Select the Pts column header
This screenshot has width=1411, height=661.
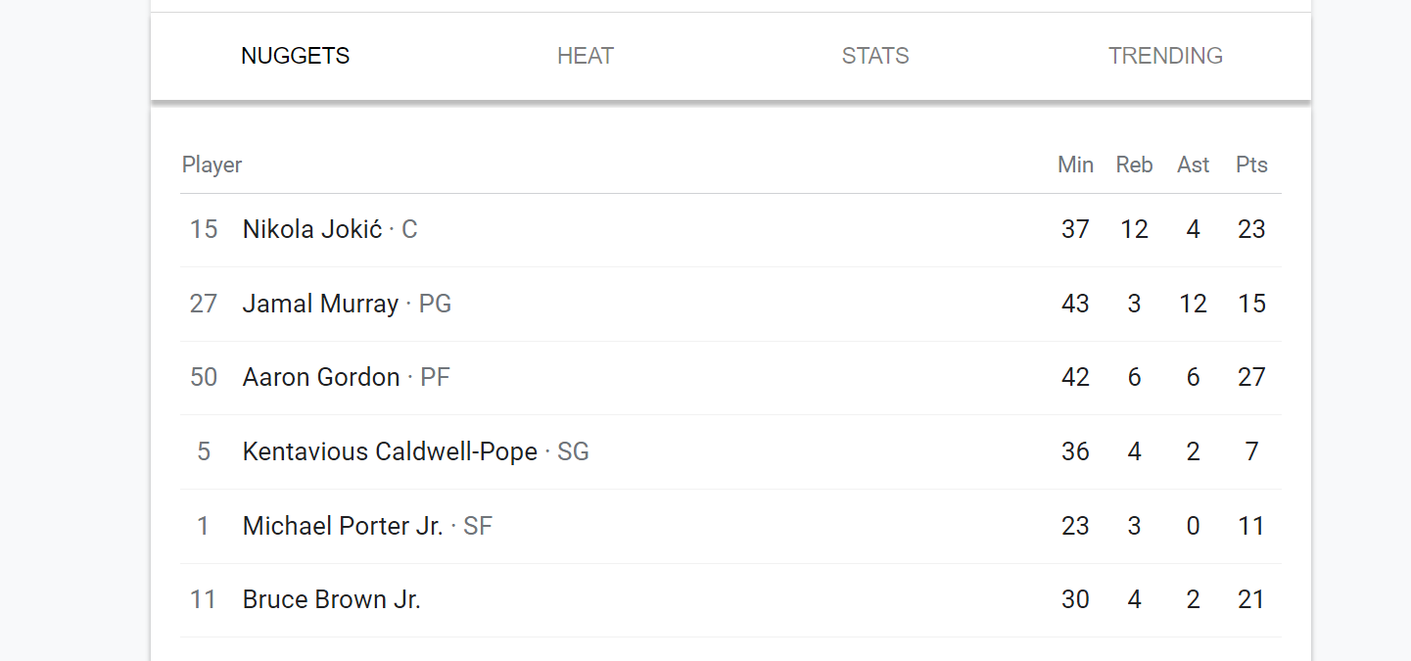click(1251, 165)
